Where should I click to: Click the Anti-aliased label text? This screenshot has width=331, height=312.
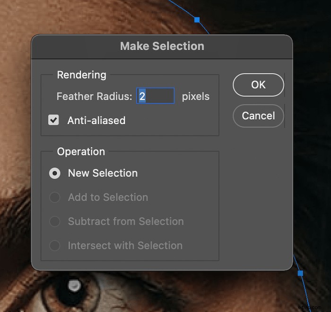[x=96, y=121]
